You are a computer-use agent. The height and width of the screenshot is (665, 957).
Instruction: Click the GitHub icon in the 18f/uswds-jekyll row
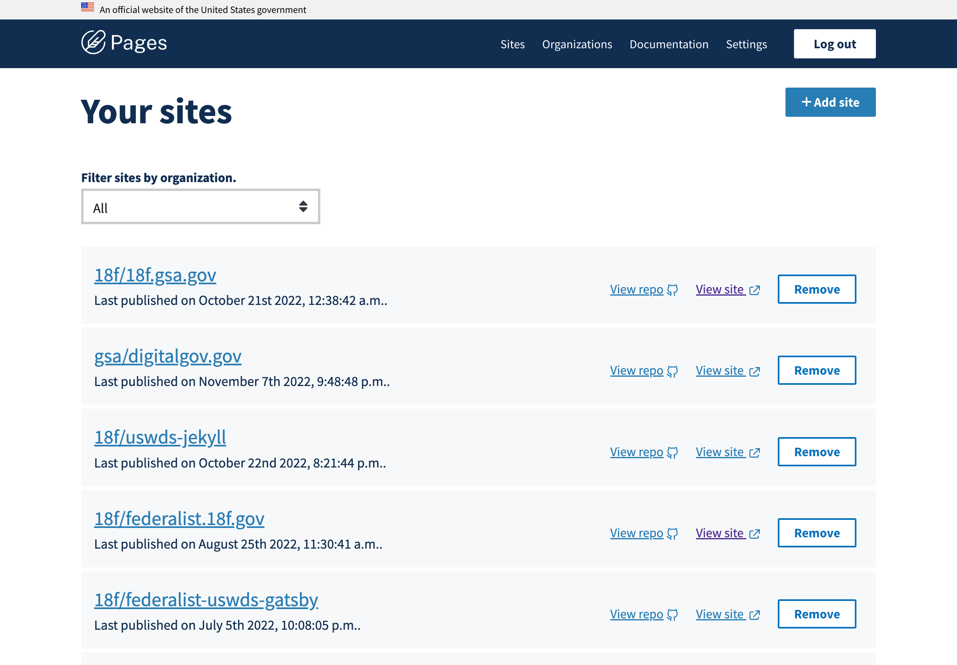(672, 453)
